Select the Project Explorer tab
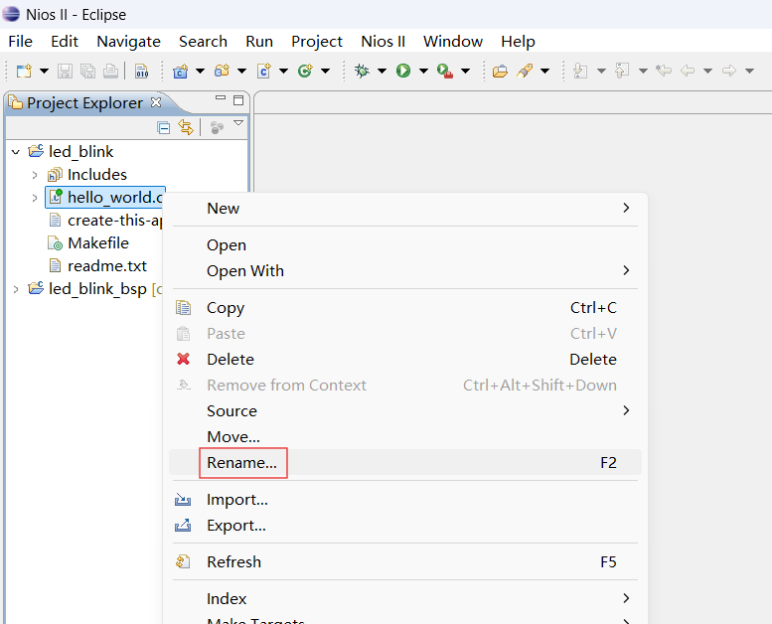The width and height of the screenshot is (772, 624). pos(84,103)
